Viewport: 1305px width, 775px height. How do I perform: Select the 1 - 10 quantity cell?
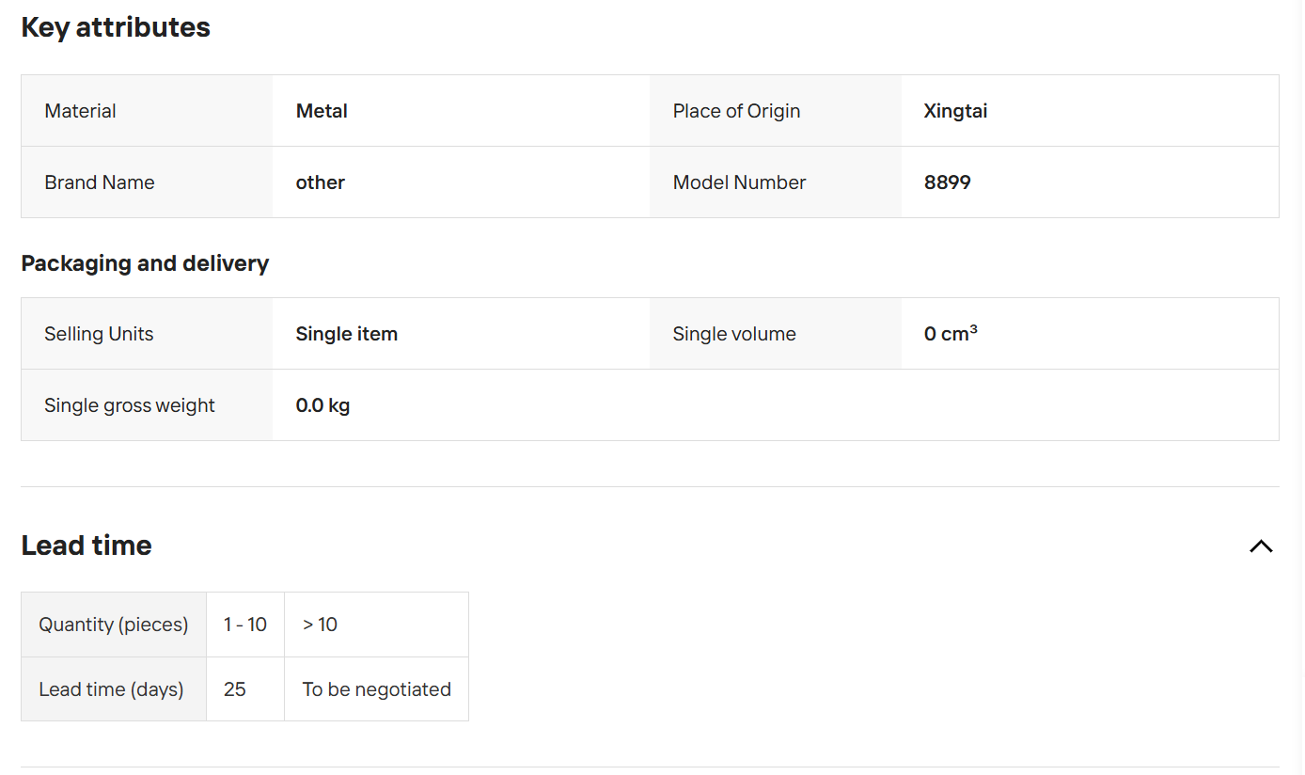pyautogui.click(x=245, y=625)
